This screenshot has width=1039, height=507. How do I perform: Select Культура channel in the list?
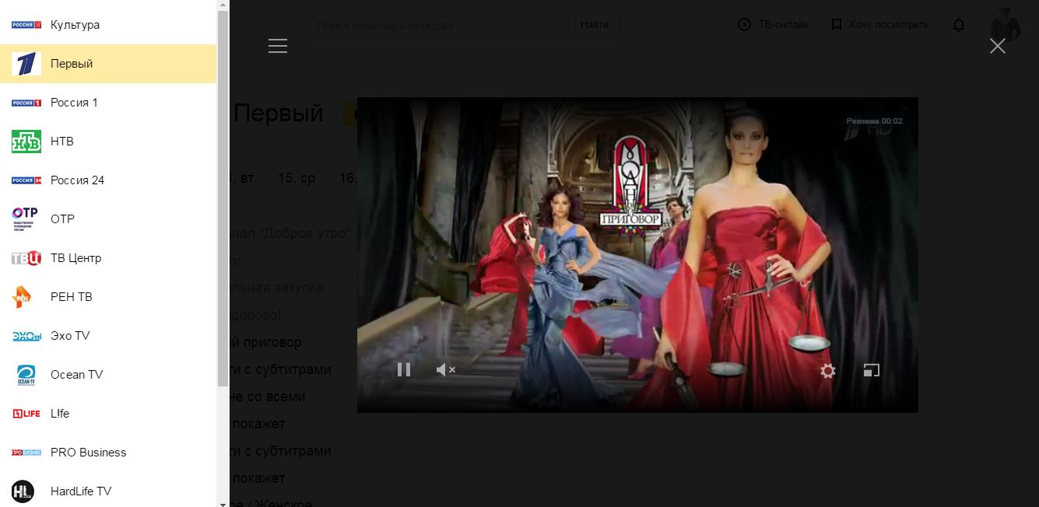[108, 25]
